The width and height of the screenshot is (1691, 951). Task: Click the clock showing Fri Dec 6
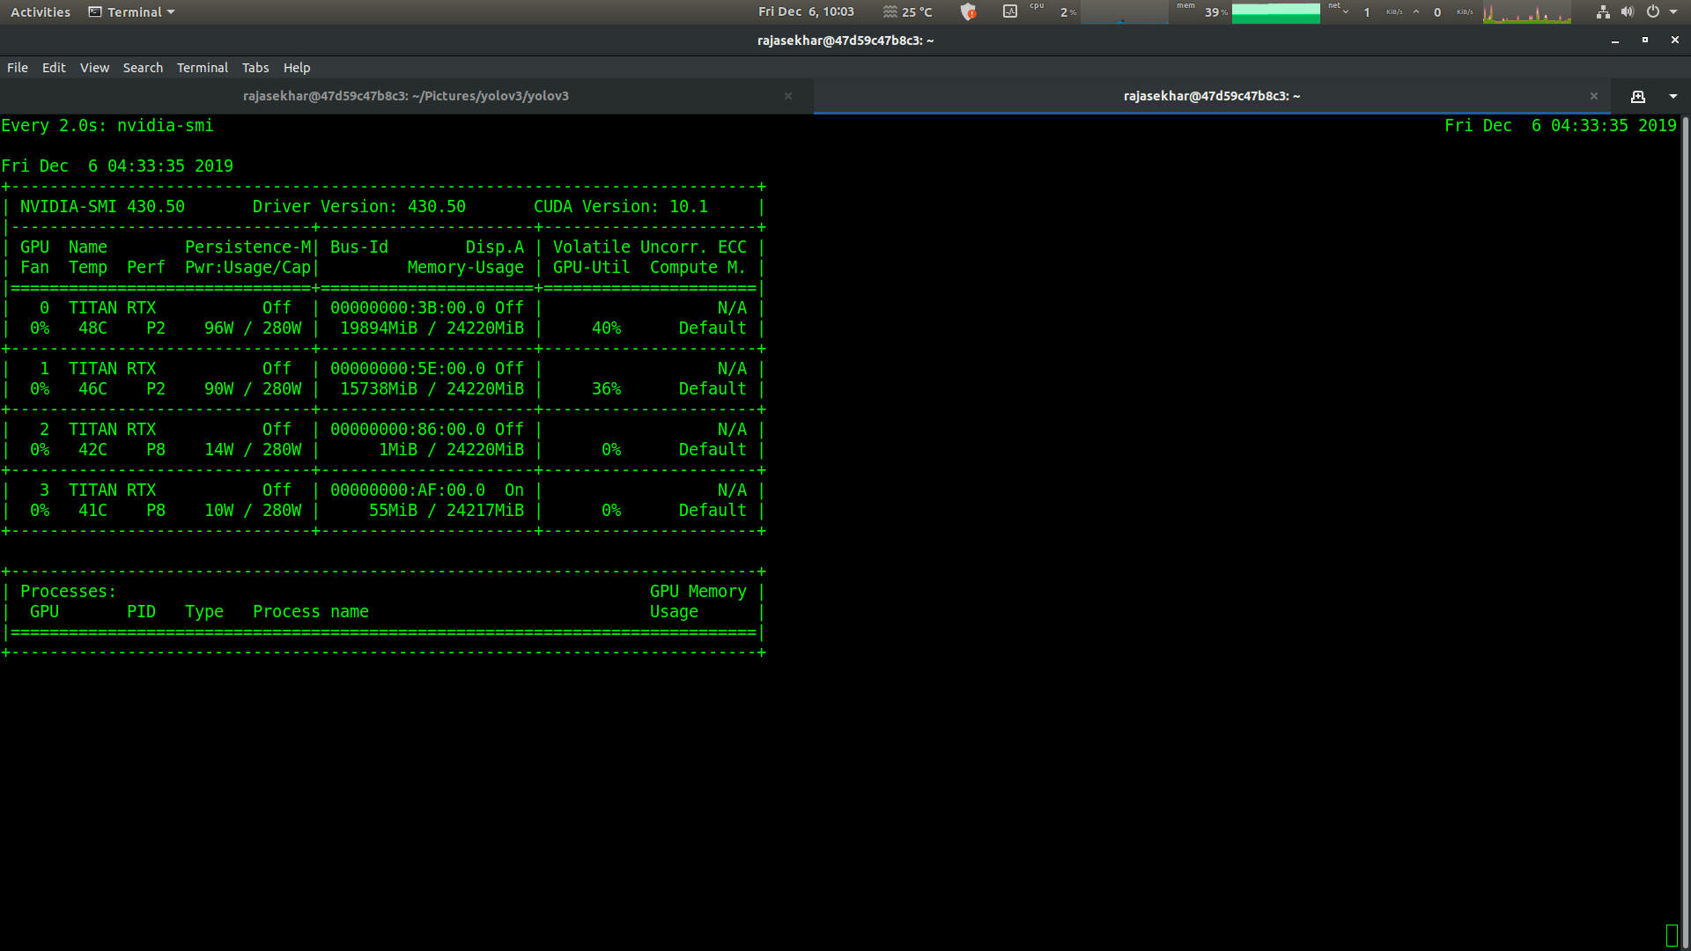pos(806,12)
